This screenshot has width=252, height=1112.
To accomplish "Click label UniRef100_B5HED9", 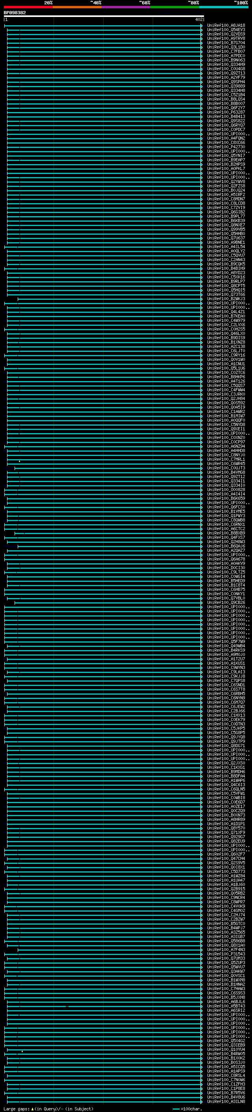I will coord(226,581).
